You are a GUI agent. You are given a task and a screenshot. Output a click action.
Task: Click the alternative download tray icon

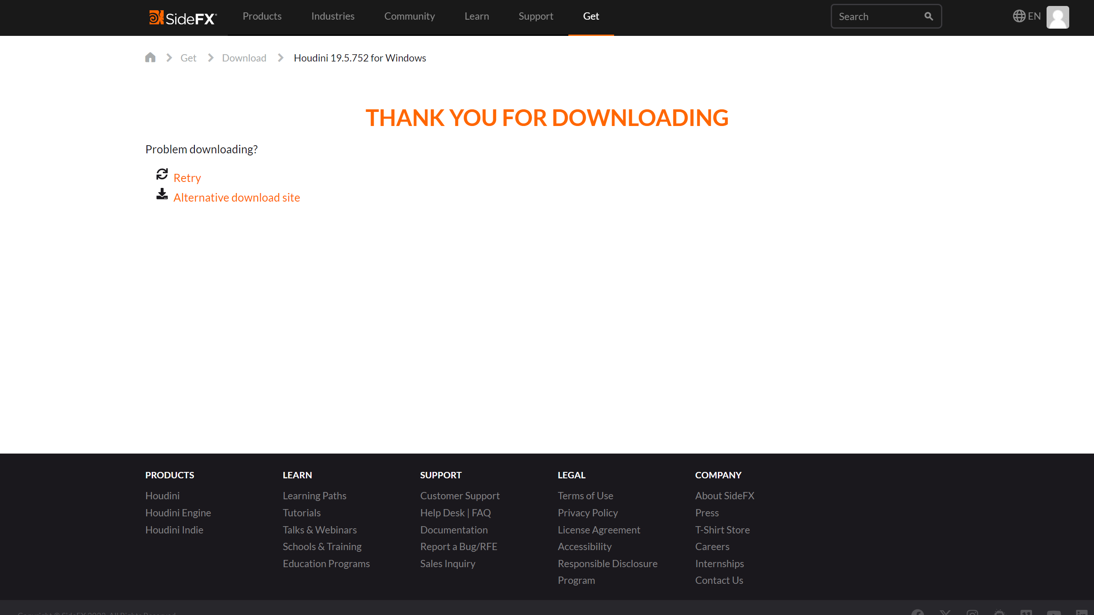coord(162,194)
